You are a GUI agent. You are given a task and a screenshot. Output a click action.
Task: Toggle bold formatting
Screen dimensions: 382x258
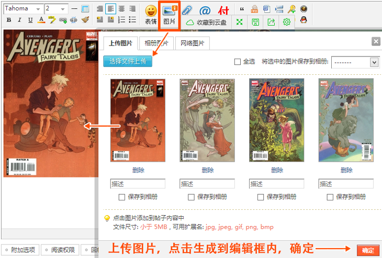[x=9, y=20]
